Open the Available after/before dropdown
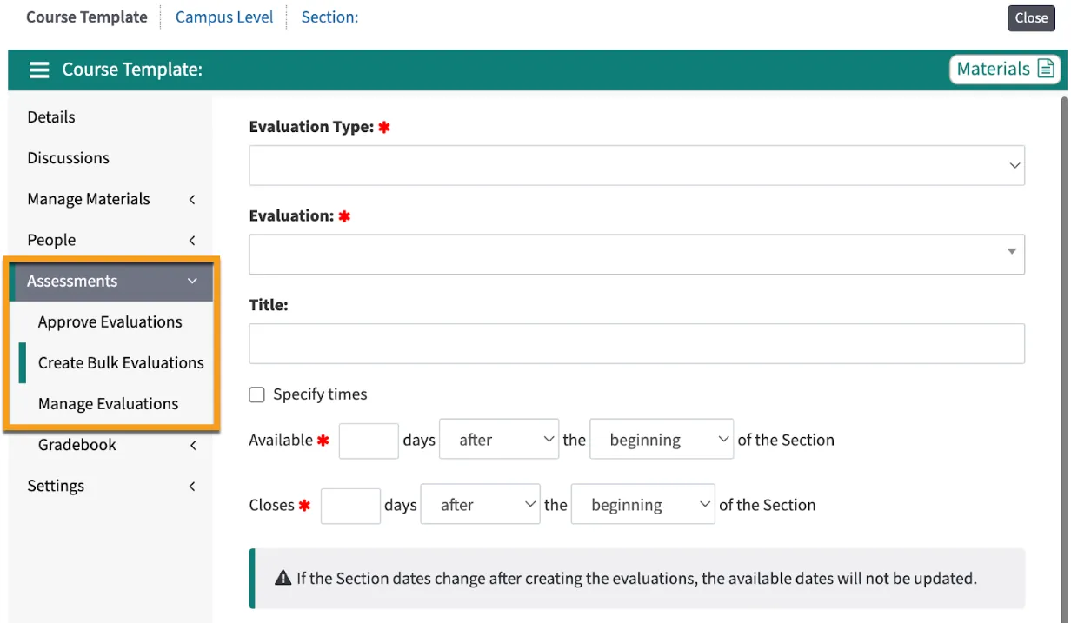 coord(499,441)
